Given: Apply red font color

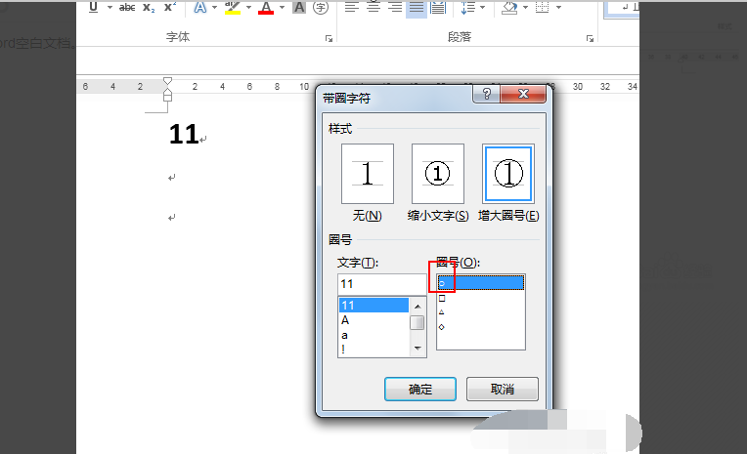Looking at the screenshot, I should (x=266, y=7).
